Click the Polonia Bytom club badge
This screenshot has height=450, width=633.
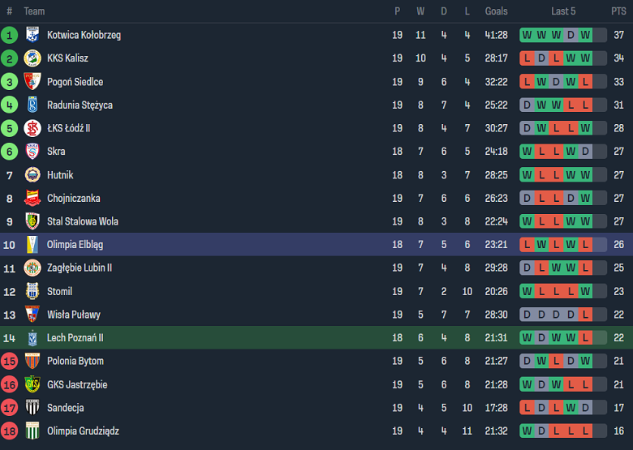(x=32, y=361)
